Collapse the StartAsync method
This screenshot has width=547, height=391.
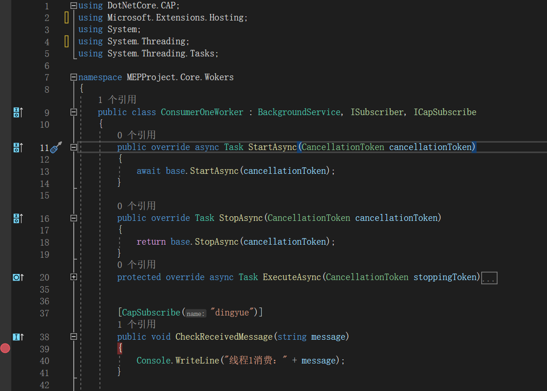73,147
